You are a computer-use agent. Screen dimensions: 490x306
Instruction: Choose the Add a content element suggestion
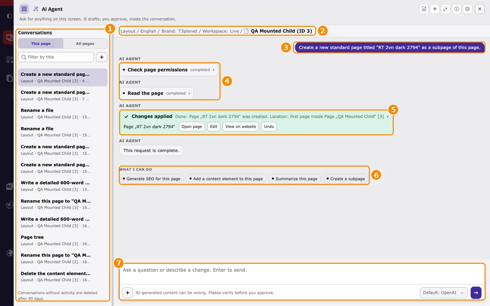[226, 179]
